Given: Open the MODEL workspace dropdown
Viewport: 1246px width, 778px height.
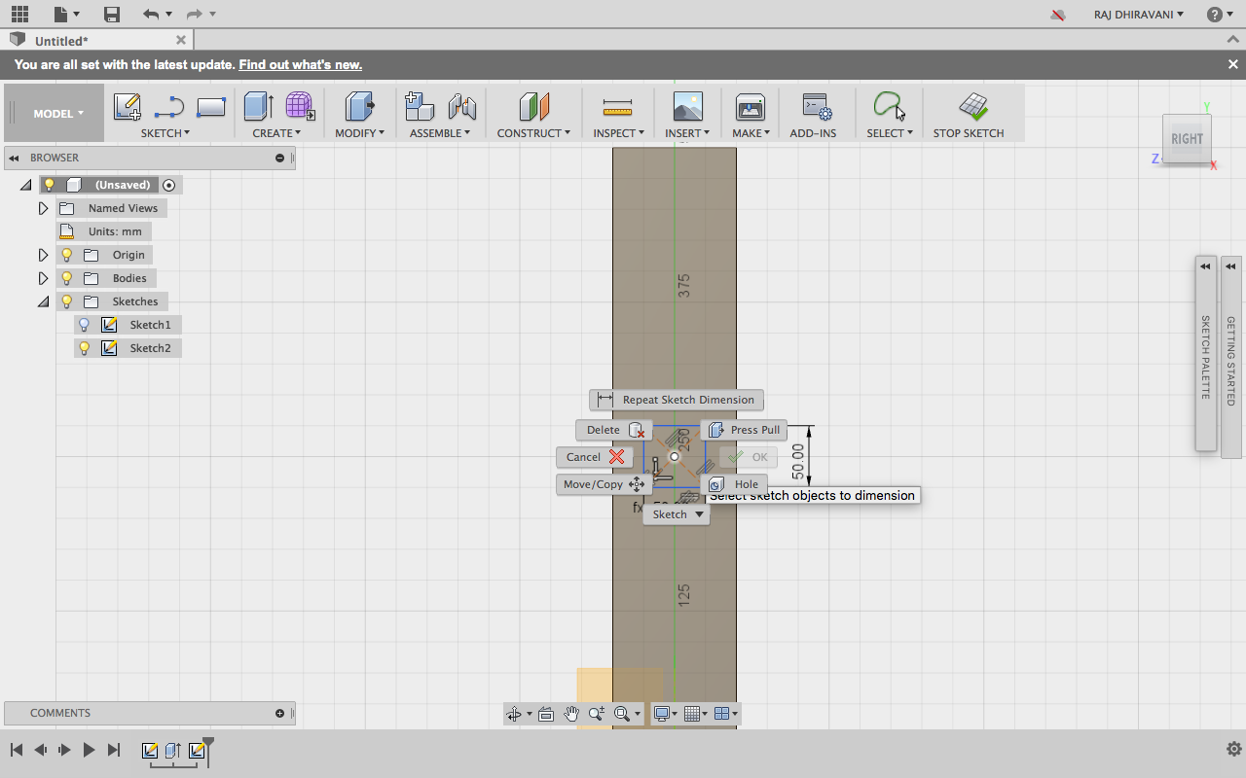Looking at the screenshot, I should [56, 113].
